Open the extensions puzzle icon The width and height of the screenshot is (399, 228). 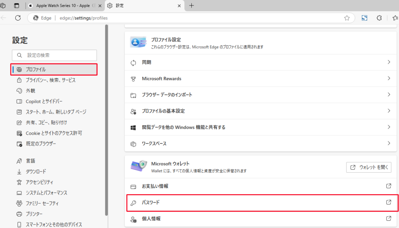coord(379,18)
